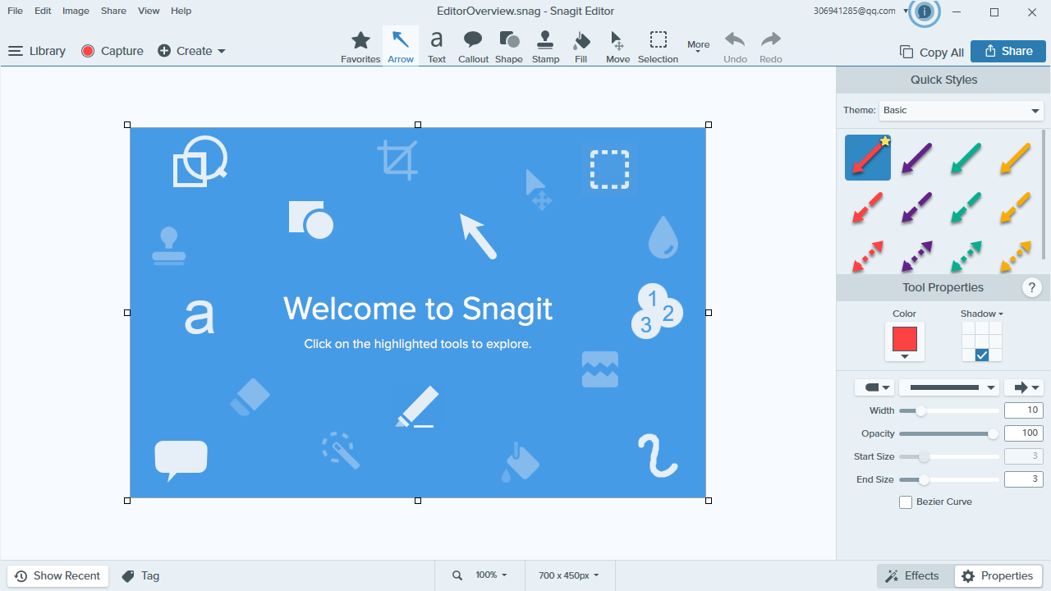
Task: Select the Callout tool
Action: tap(472, 45)
